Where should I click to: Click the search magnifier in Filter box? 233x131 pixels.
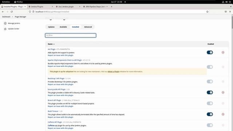coord(47,35)
